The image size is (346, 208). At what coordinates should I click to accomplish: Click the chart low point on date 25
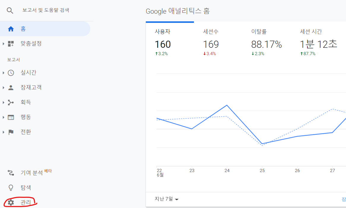click(x=262, y=144)
